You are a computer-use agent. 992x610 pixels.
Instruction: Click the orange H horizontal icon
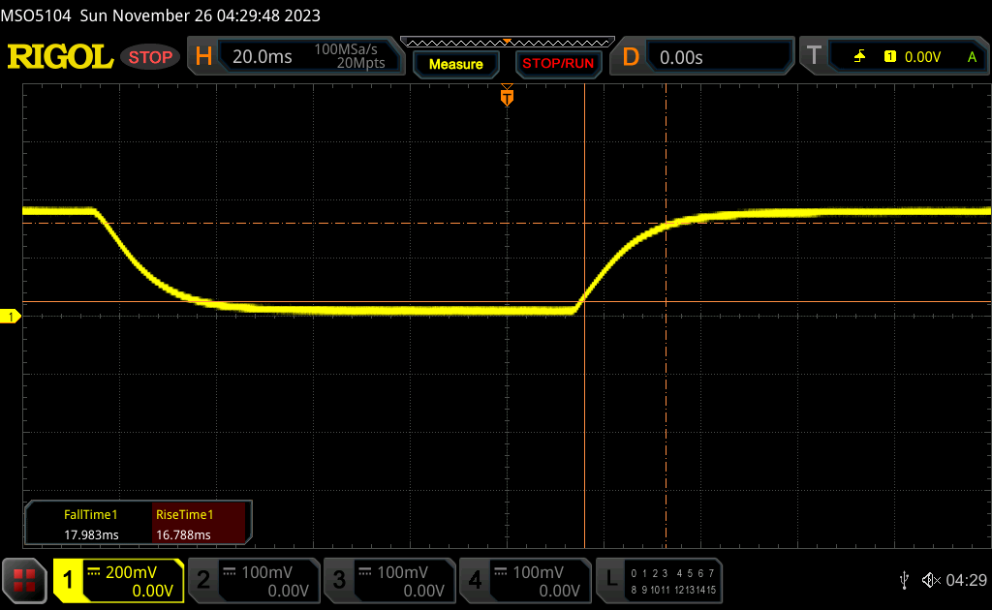203,57
